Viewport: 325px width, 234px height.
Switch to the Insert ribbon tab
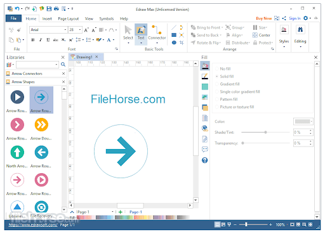47,18
